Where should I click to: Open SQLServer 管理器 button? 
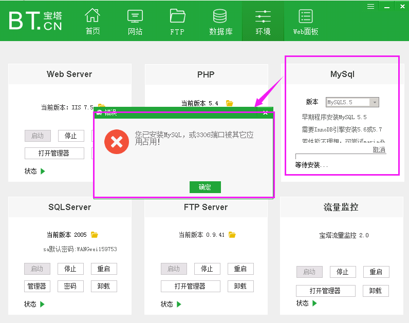[x=38, y=286]
